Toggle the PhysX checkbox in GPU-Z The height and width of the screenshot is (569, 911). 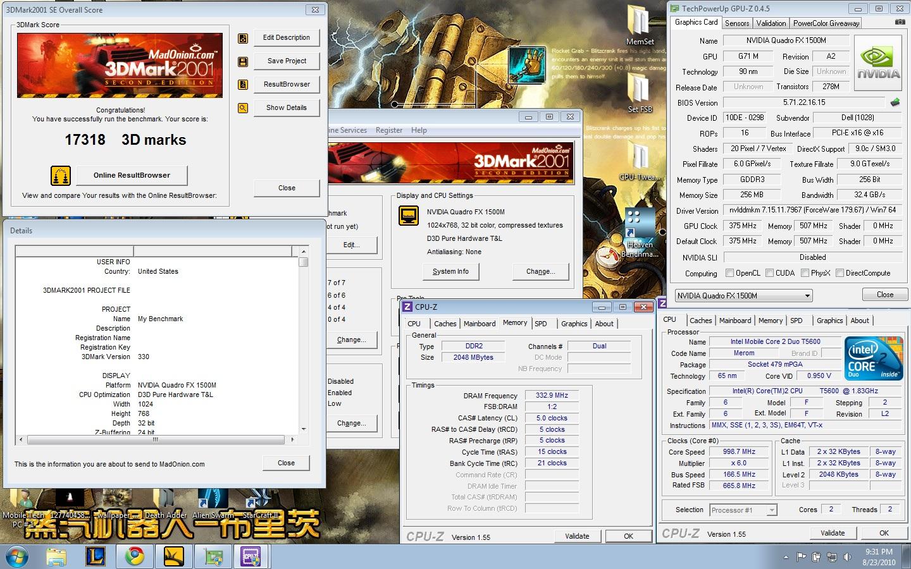point(805,273)
